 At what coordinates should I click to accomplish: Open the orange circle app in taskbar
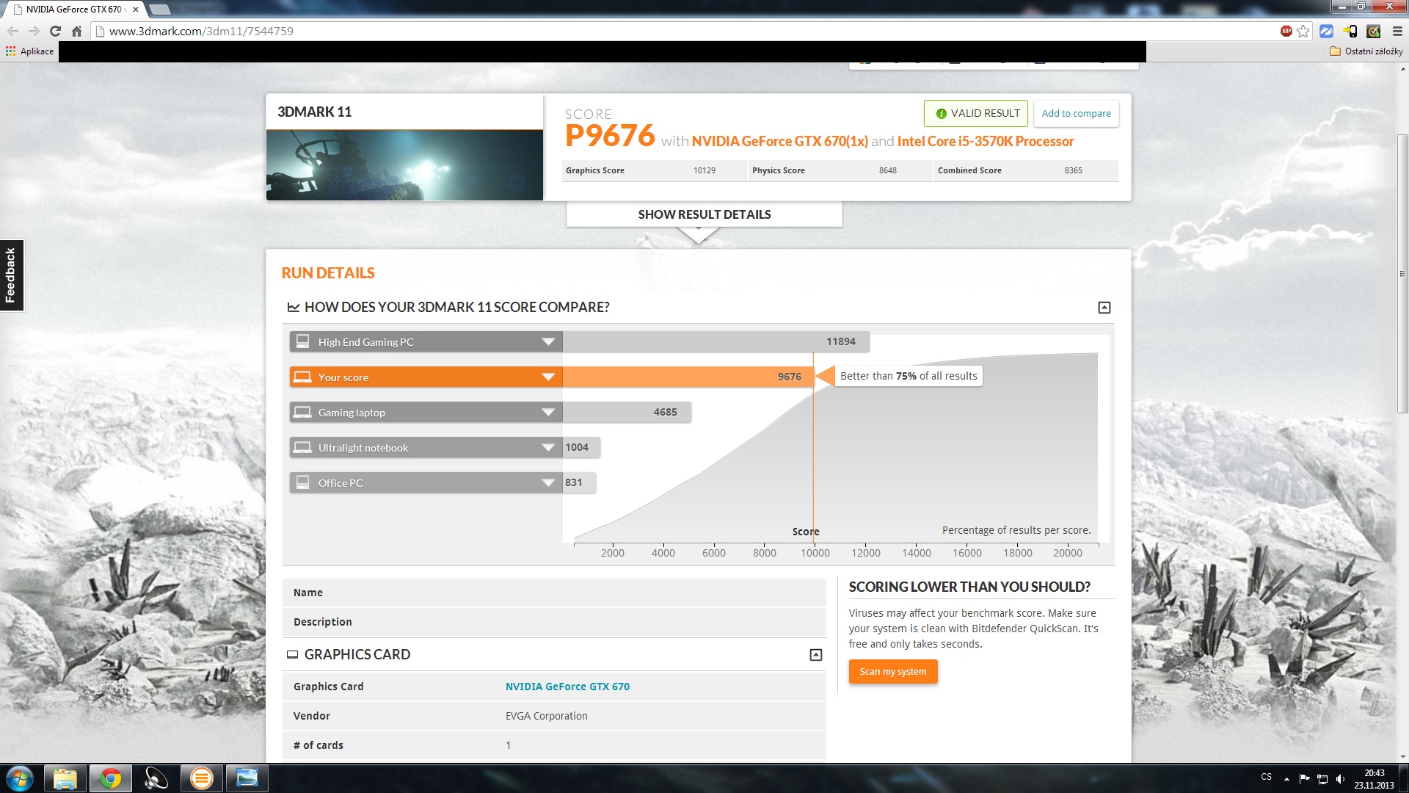coord(202,778)
